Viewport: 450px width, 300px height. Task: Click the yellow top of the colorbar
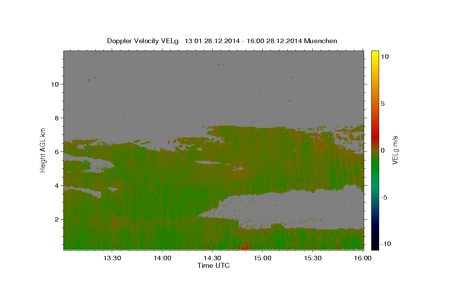pyautogui.click(x=375, y=54)
